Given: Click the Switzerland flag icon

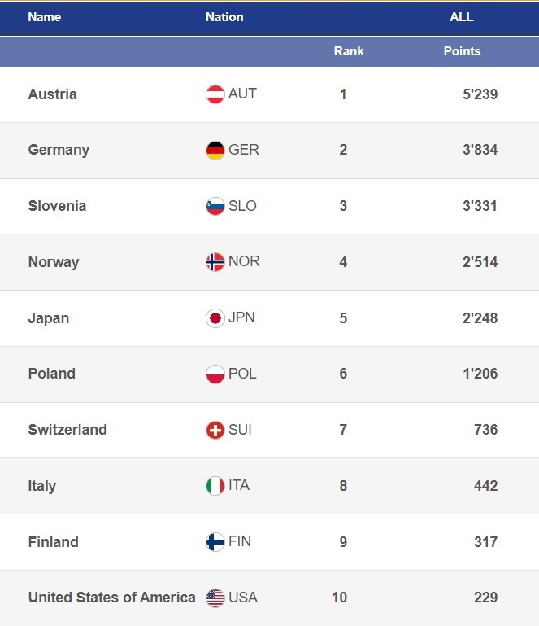Looking at the screenshot, I should 215,430.
